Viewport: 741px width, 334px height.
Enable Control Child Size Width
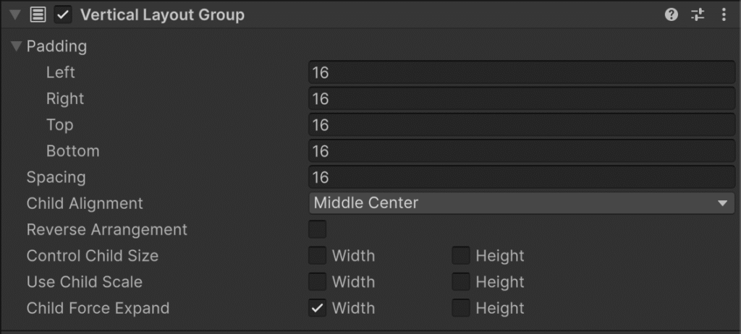tap(317, 256)
